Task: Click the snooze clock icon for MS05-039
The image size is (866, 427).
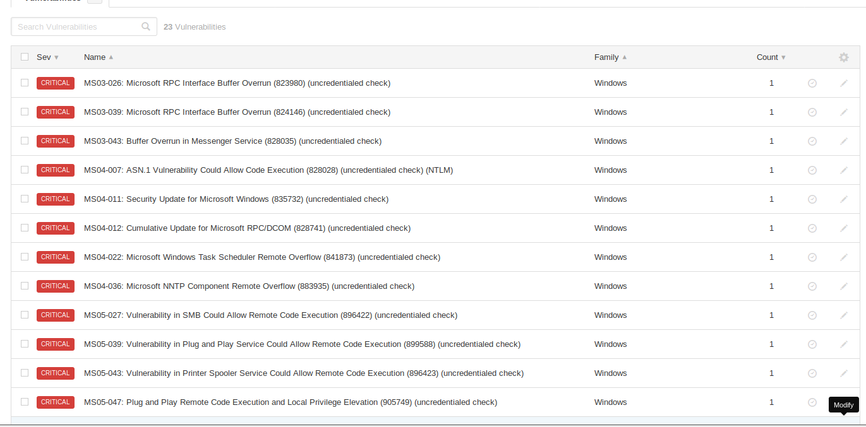Action: point(812,344)
